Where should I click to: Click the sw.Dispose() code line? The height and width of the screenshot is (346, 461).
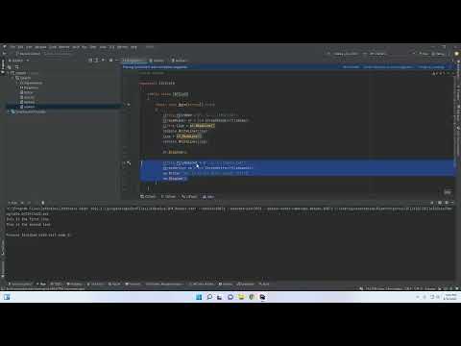point(175,179)
